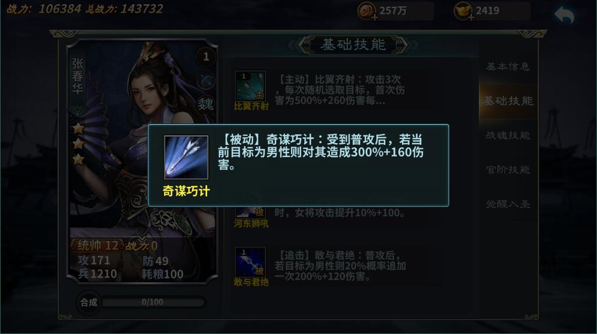Screen dimensions: 597x334
Task: Open the 战魂技能 tab
Action: [508, 135]
